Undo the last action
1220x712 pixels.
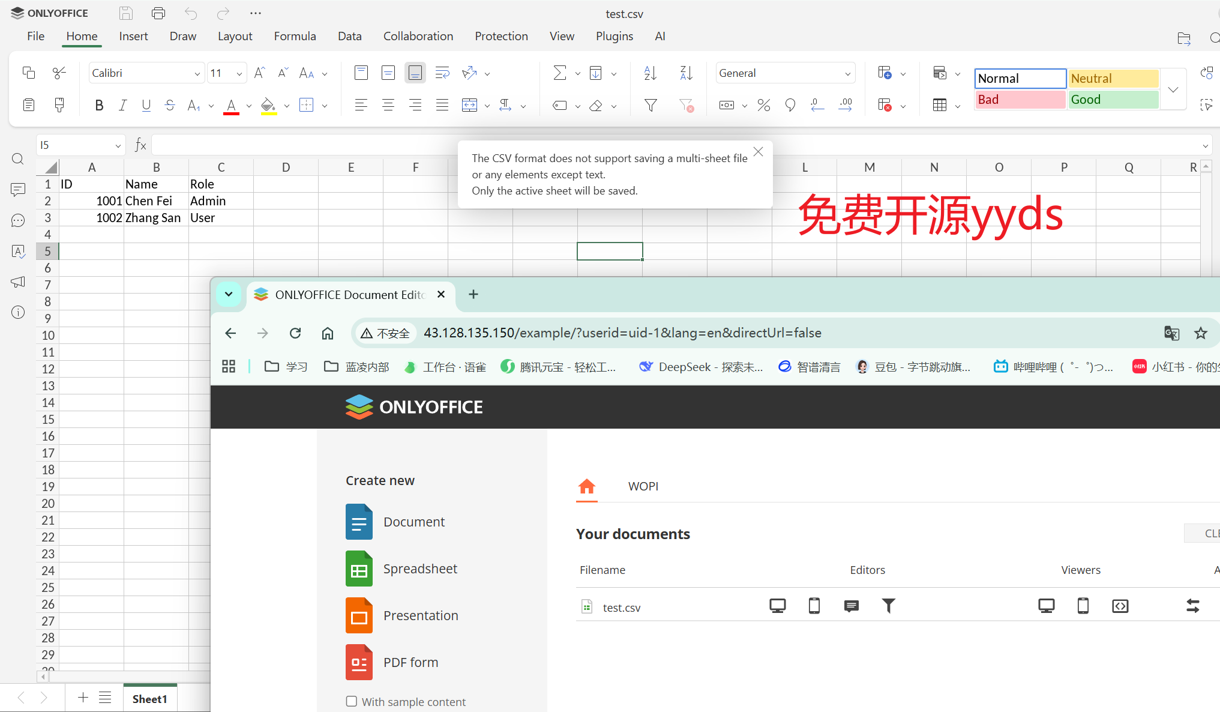191,13
